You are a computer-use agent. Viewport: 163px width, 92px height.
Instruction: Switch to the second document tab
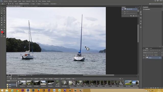click(31, 6)
